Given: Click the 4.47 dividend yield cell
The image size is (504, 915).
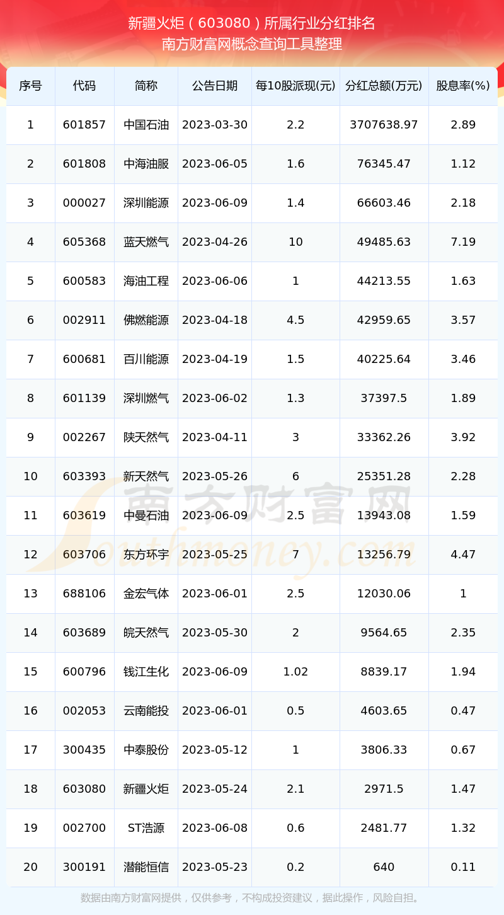Looking at the screenshot, I should (x=463, y=555).
